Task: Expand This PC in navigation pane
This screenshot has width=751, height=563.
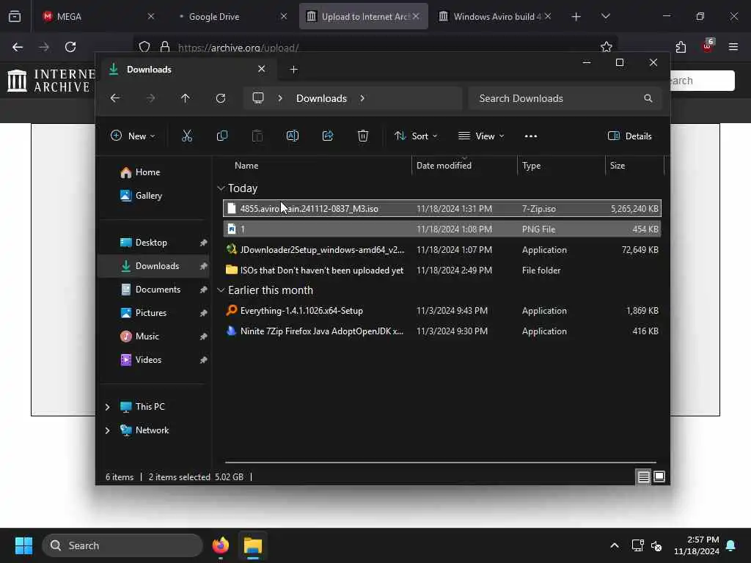Action: tap(107, 407)
